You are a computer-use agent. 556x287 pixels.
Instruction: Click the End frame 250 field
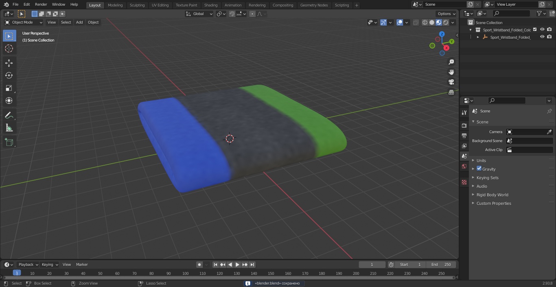pyautogui.click(x=441, y=265)
